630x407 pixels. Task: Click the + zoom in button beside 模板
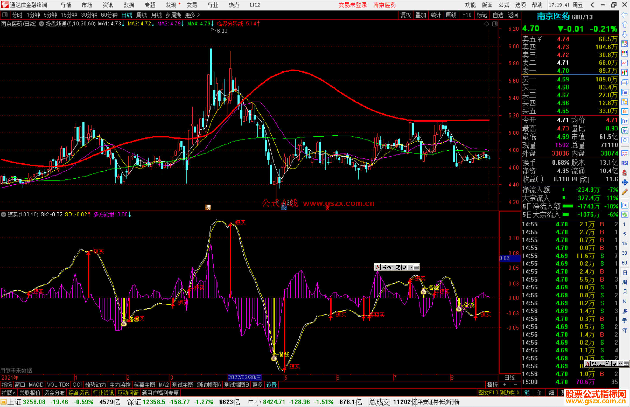(505, 385)
